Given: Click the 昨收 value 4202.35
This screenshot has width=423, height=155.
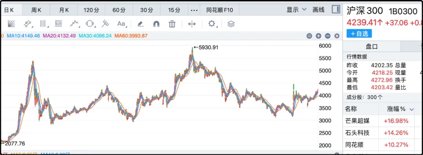Looking at the screenshot, I should click(382, 65).
